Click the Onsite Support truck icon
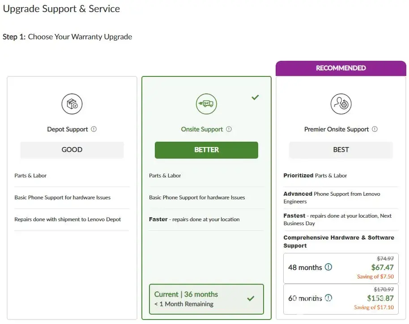 [206, 104]
